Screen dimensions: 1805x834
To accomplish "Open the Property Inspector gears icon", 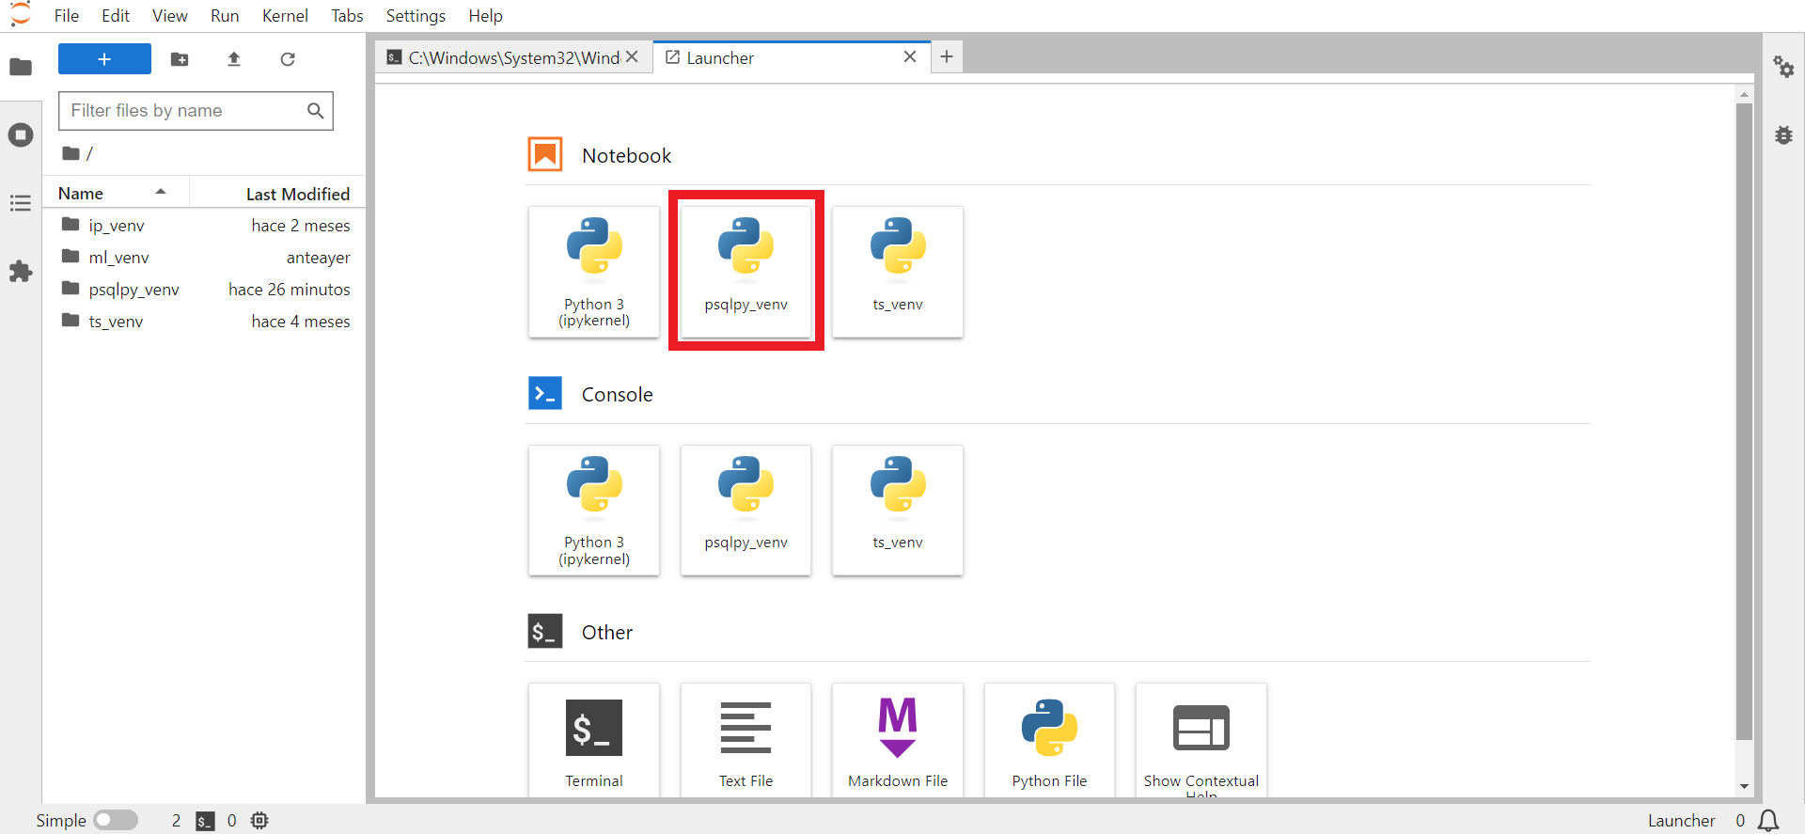I will tap(1783, 67).
